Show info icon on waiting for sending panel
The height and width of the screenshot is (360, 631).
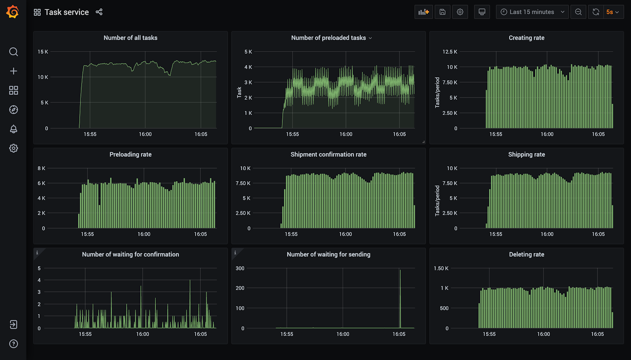(235, 253)
